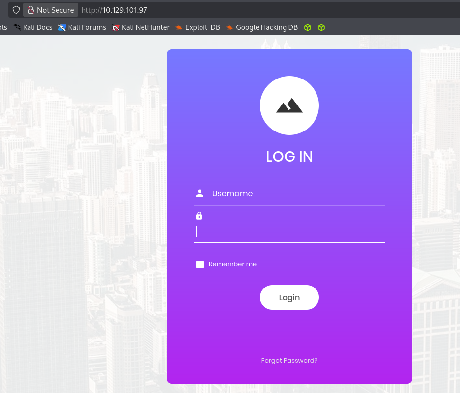This screenshot has height=393, width=460.
Task: Click the padlock icon above password field
Action: coord(199,216)
